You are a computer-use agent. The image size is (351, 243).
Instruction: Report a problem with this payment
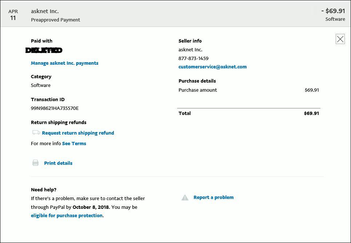tap(214, 197)
